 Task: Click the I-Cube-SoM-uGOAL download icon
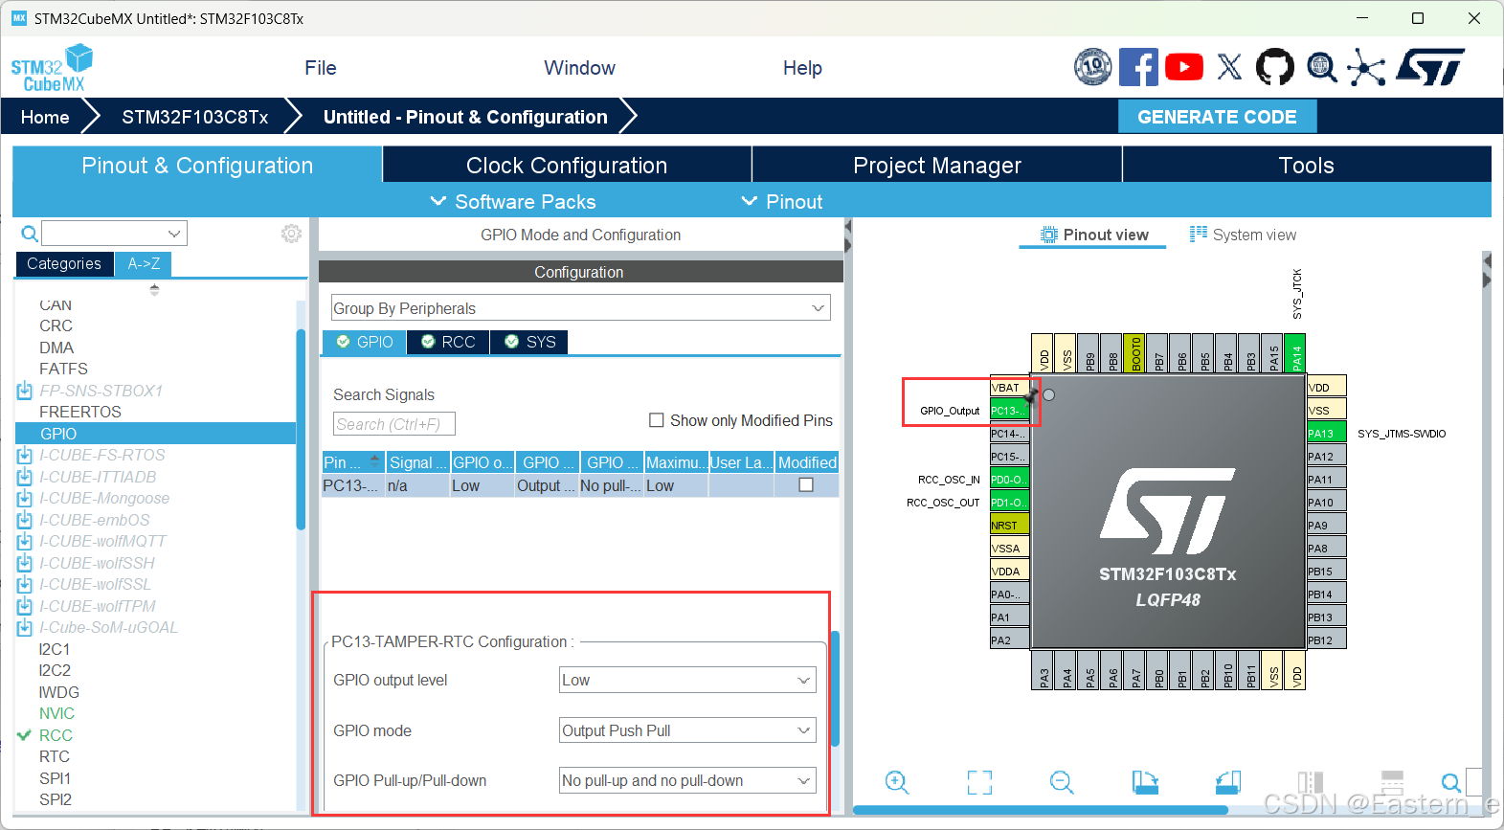[25, 627]
